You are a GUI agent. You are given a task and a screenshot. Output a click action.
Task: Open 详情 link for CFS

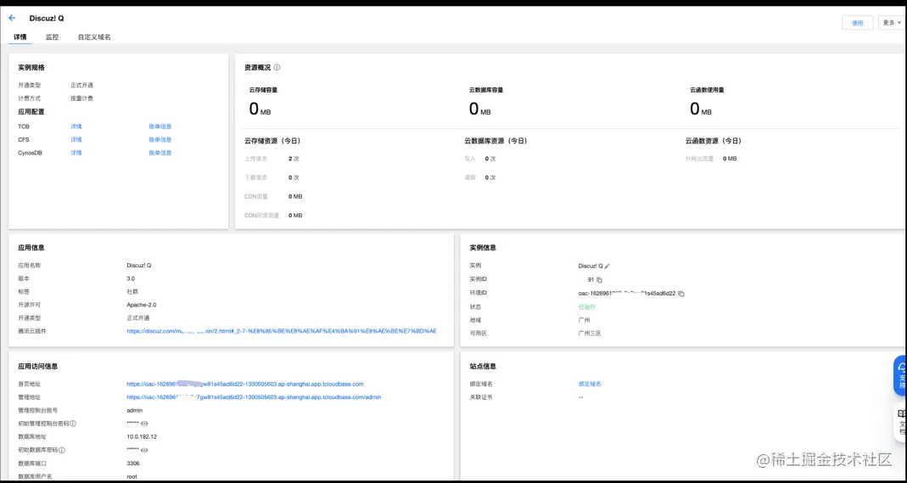click(76, 140)
